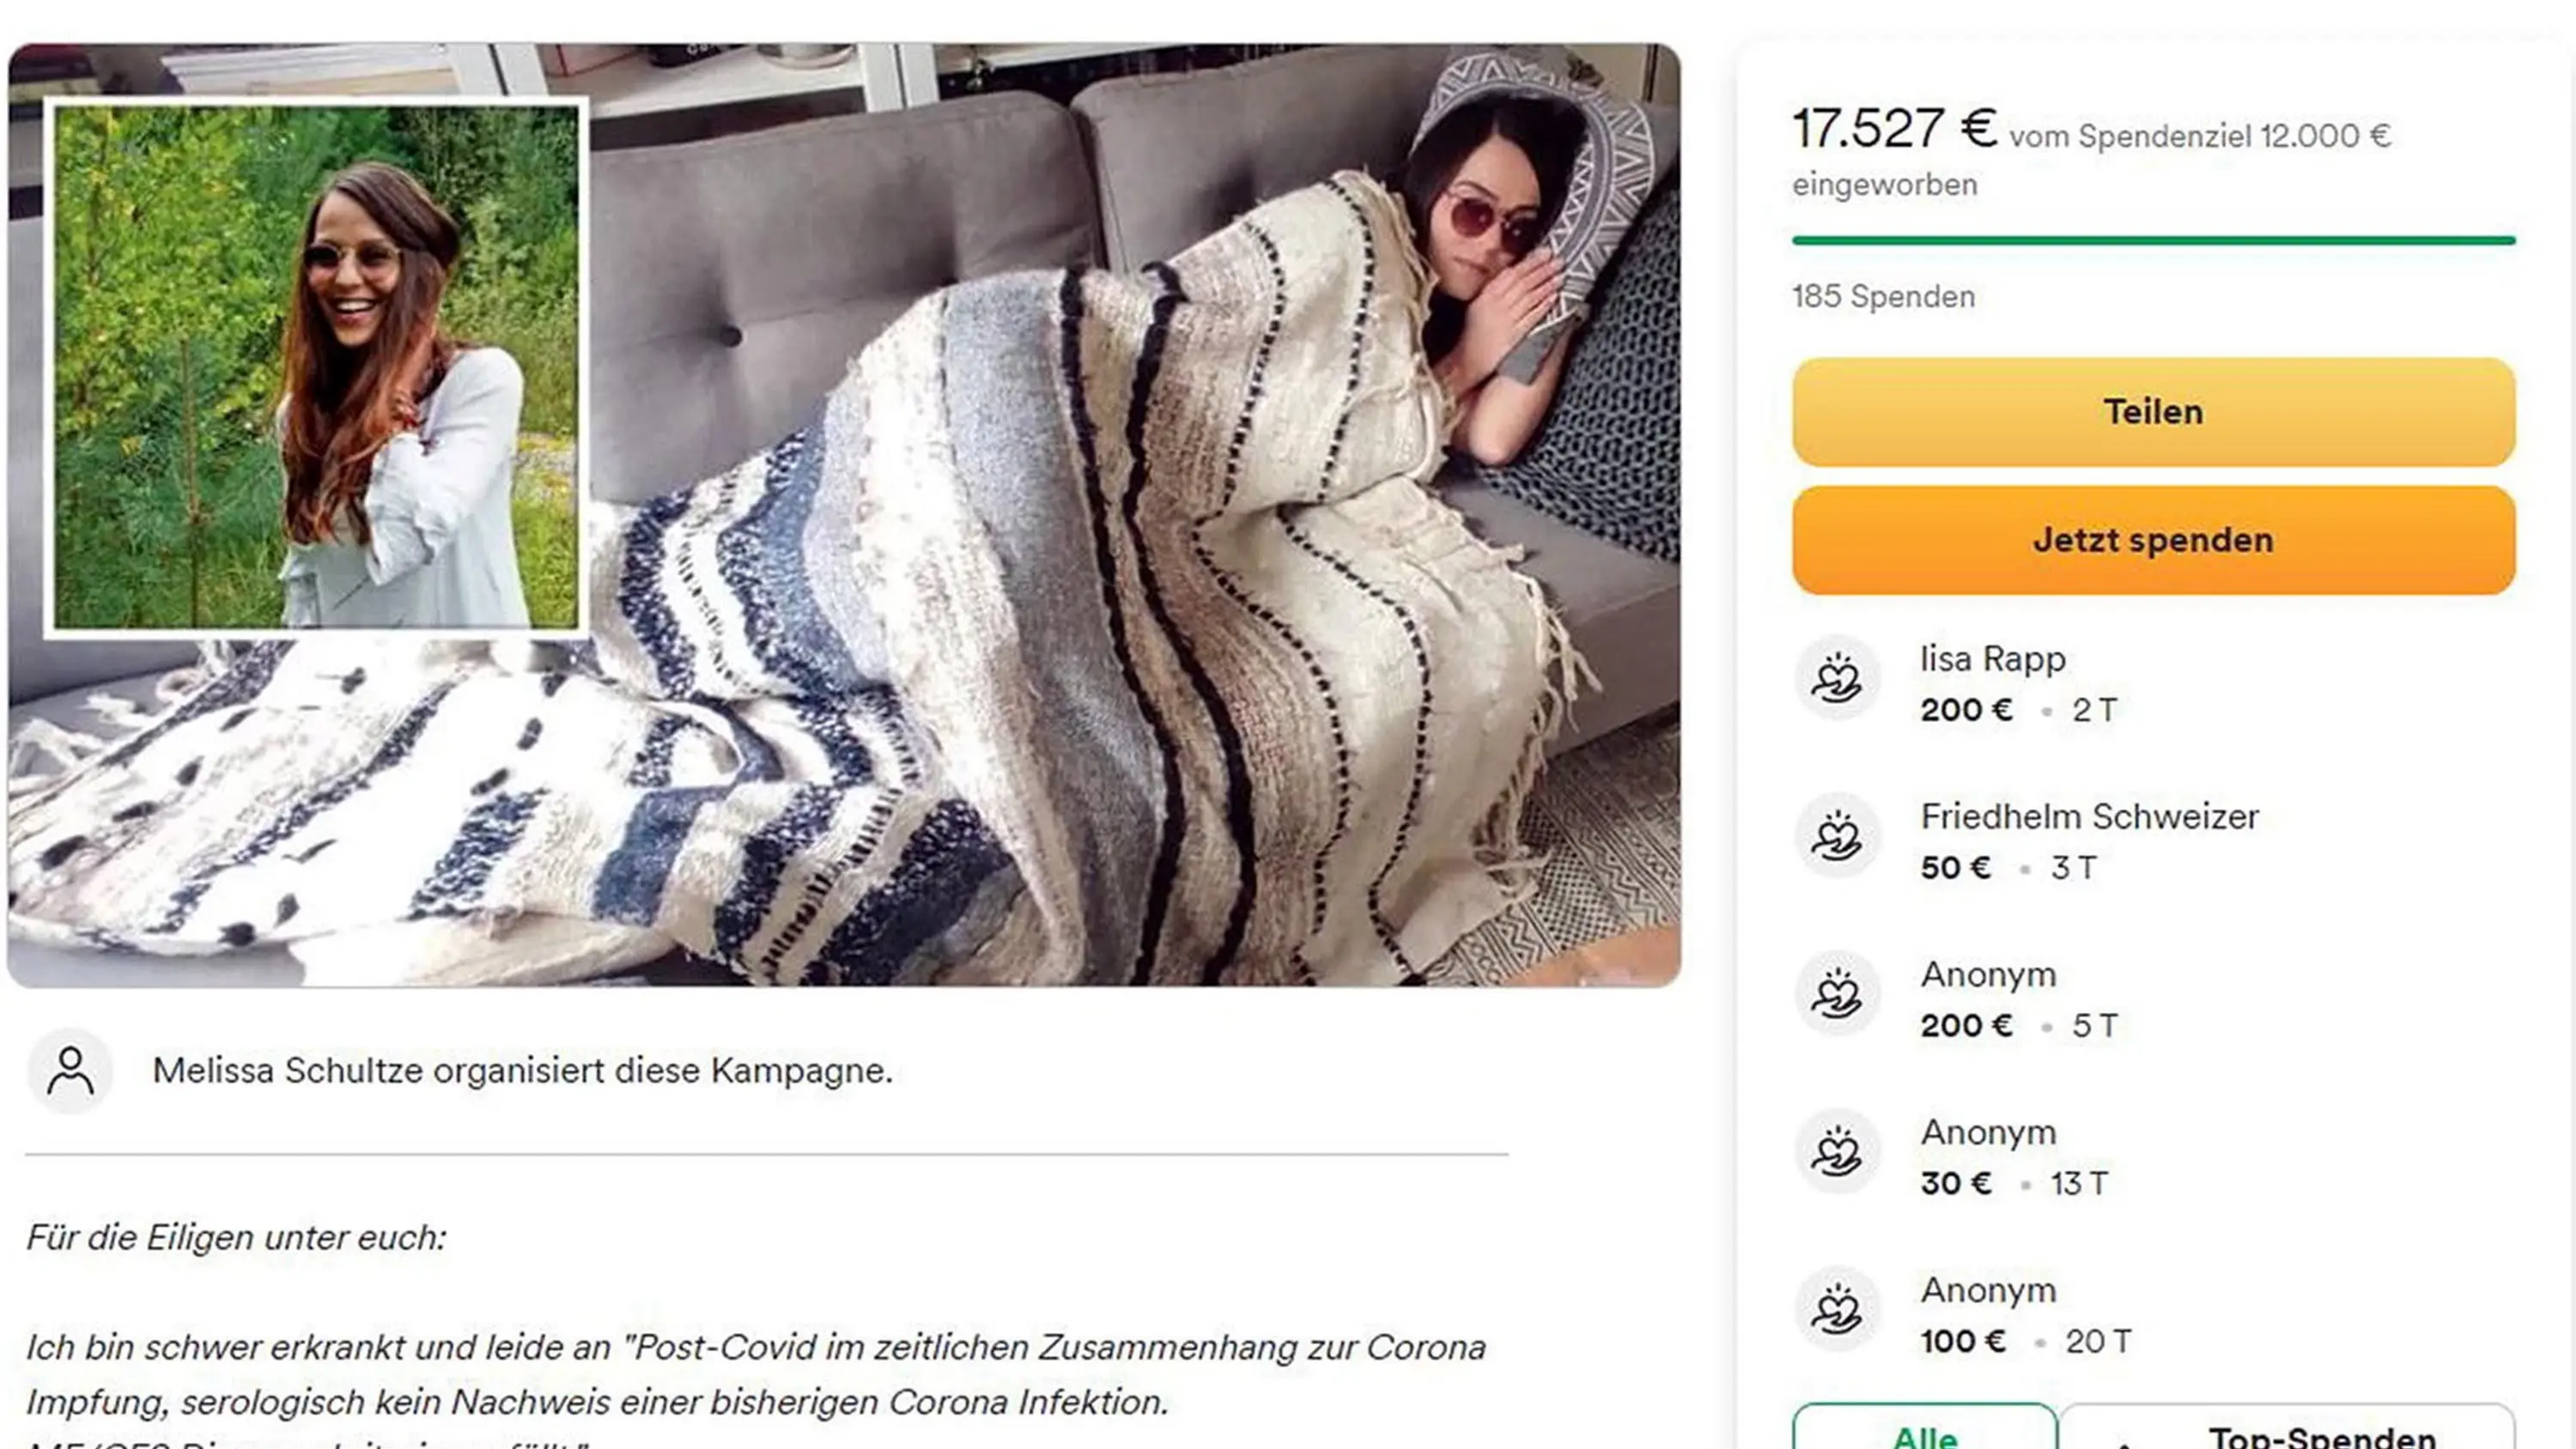Click the organizer text naming Melissa Schultze
2576x1449 pixels.
521,1071
